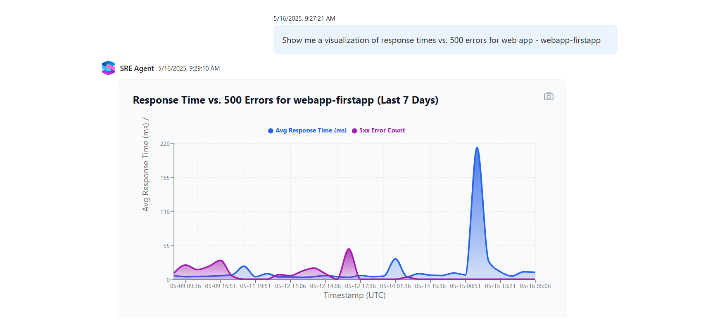Click the blue legend dot for response time
This screenshot has height=326, width=708.
click(x=271, y=131)
